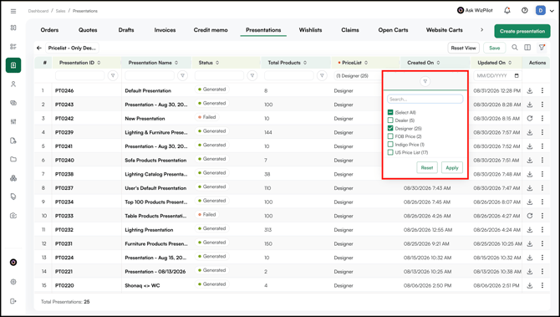Screen dimensions: 560x317
Task: Toggle the filter funnel icon in toolbar
Action: 542,47
